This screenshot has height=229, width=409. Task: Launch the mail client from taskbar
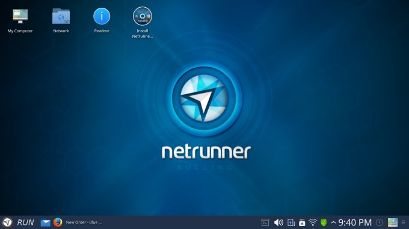[x=45, y=223]
